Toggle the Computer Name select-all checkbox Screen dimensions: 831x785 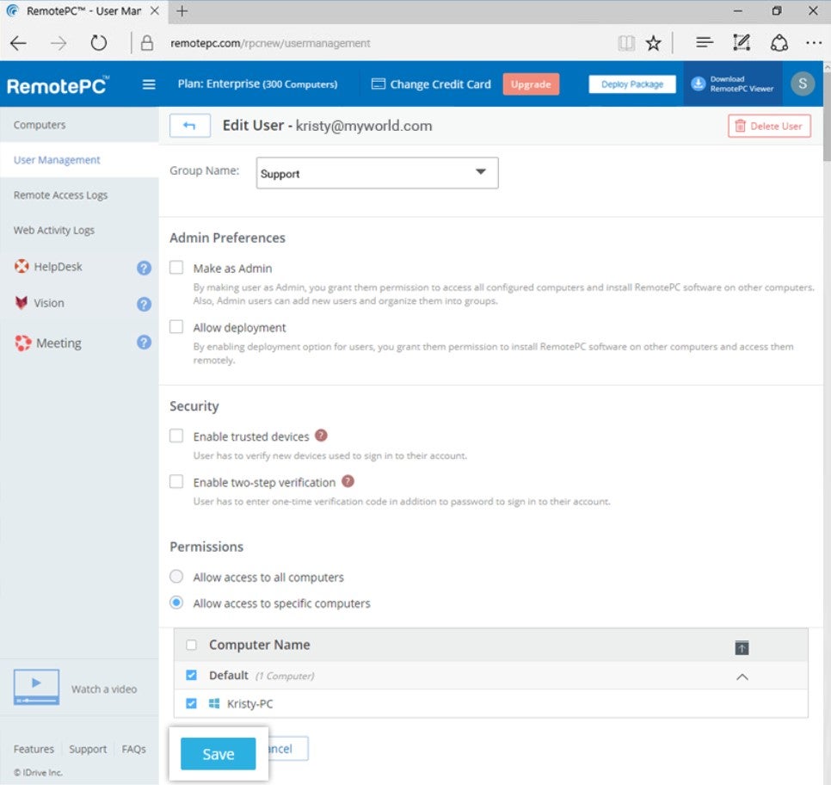[x=191, y=645]
